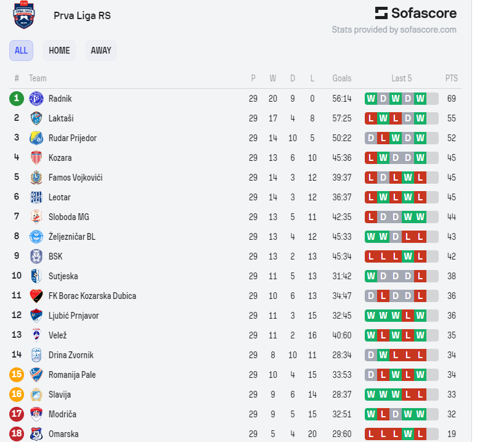Open the Željezničar BL team name
Screen dimensions: 480x442
(72, 237)
